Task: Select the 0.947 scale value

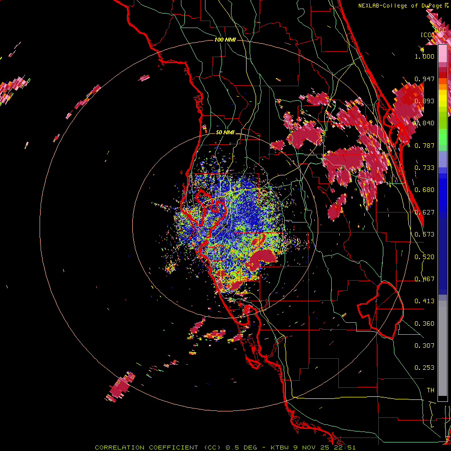Action: [x=424, y=79]
